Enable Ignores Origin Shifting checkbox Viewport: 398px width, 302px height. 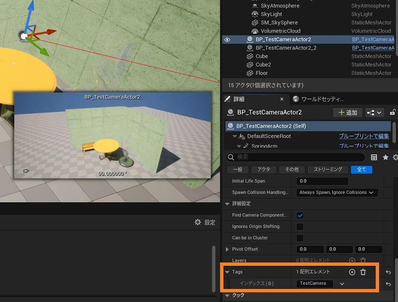click(300, 226)
